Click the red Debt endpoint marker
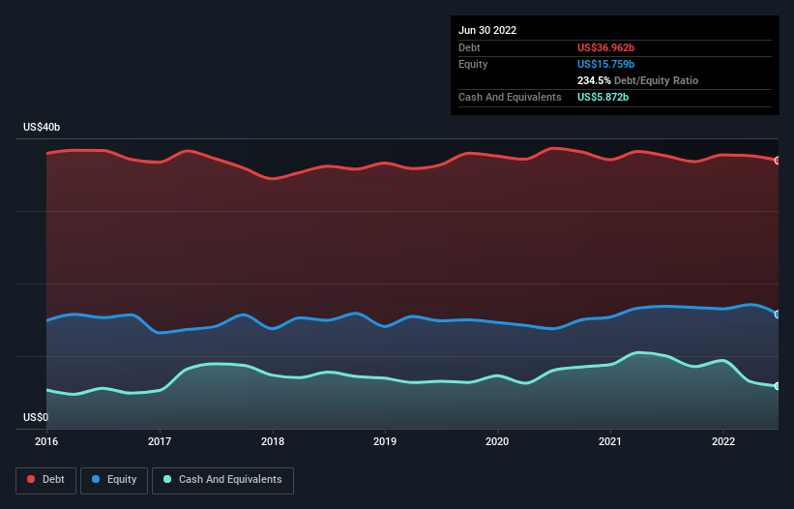Screen dimensions: 794x509 tap(778, 161)
